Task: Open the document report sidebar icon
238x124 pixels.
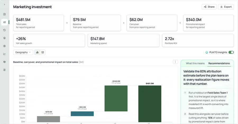Action: point(4,14)
